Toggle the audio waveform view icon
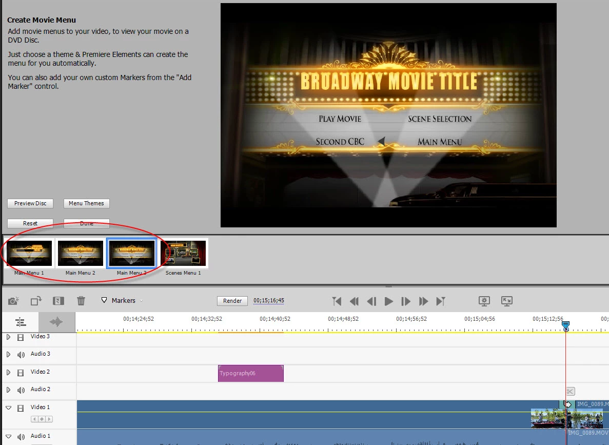This screenshot has height=445, width=609. point(56,322)
